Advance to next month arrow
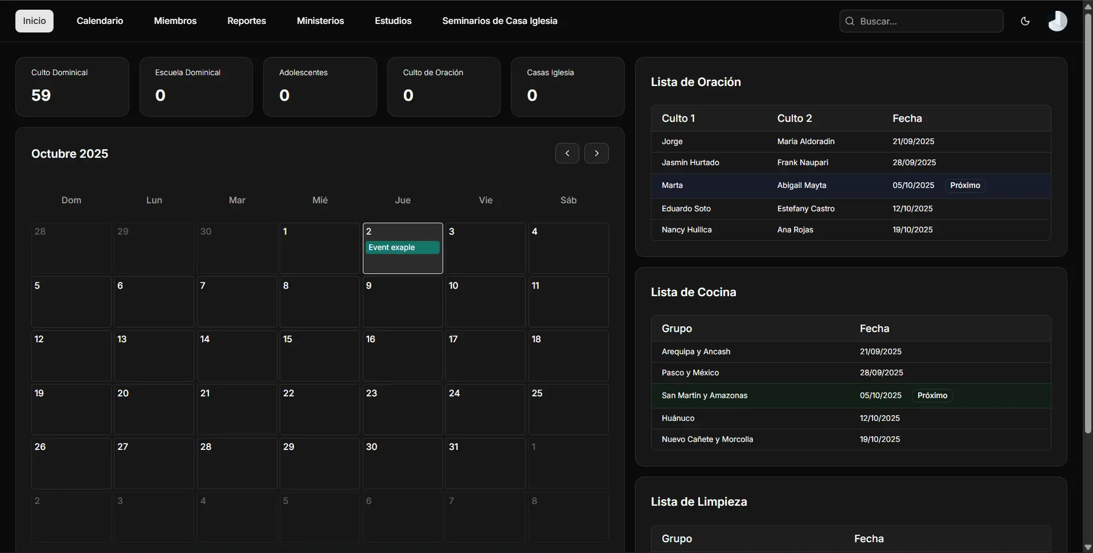Image resolution: width=1093 pixels, height=553 pixels. (x=596, y=153)
